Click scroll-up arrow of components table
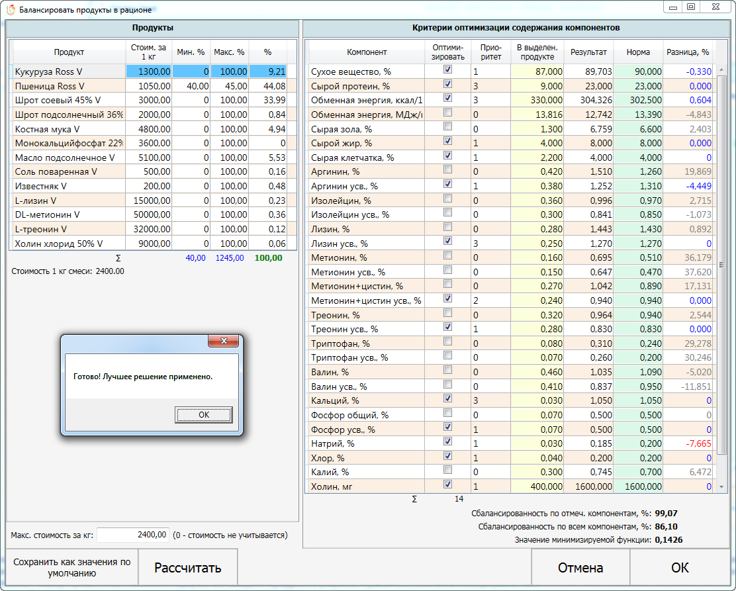 pos(721,70)
